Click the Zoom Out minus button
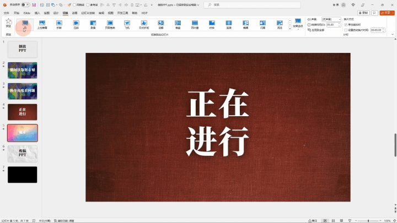The height and width of the screenshot is (223, 397). point(356,221)
